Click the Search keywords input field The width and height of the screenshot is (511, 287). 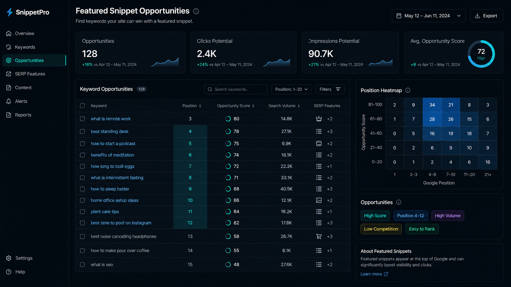click(236, 89)
